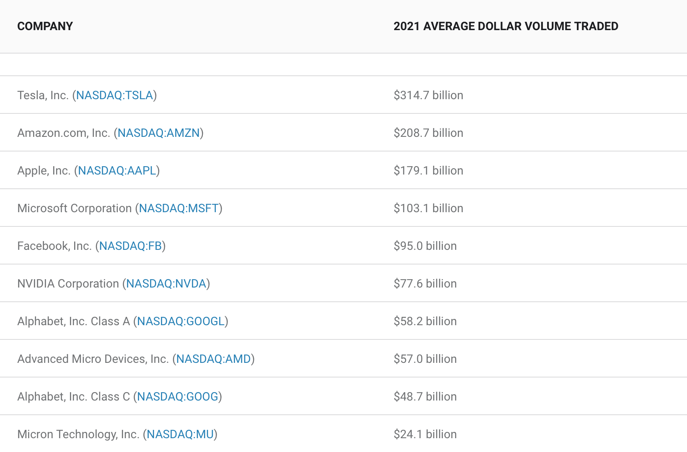Select the $57.0 billion value
The height and width of the screenshot is (452, 687).
[x=425, y=359]
